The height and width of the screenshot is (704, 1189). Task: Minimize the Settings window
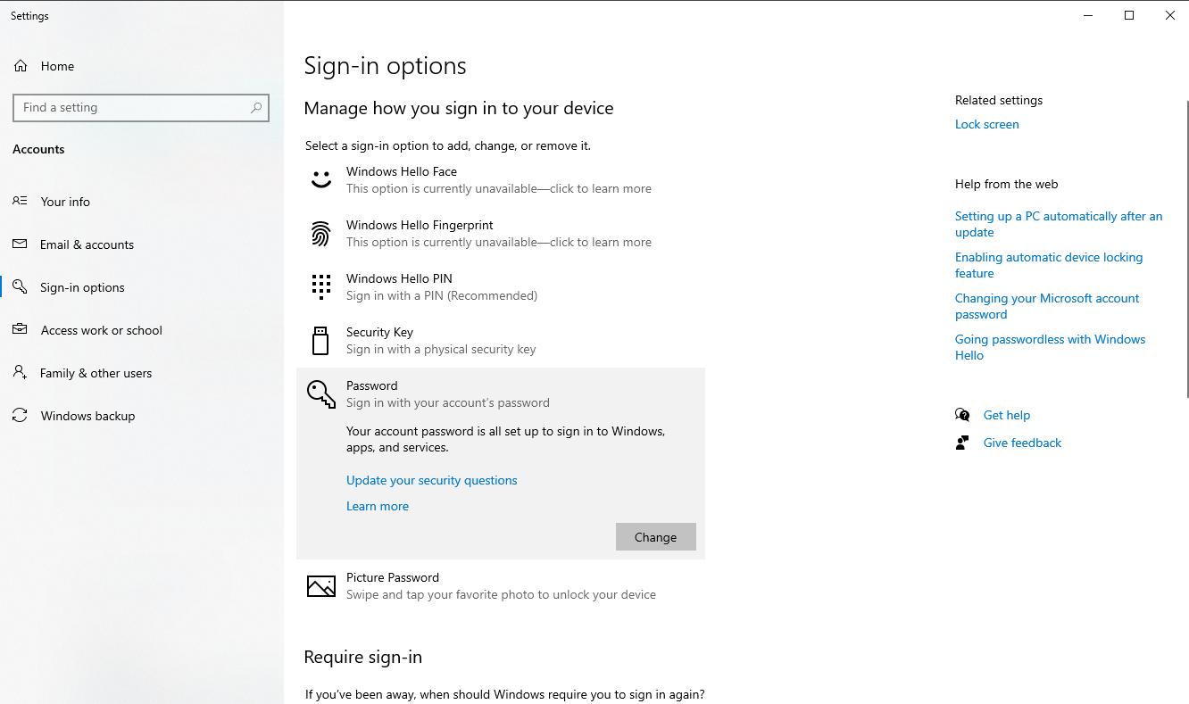(1088, 15)
